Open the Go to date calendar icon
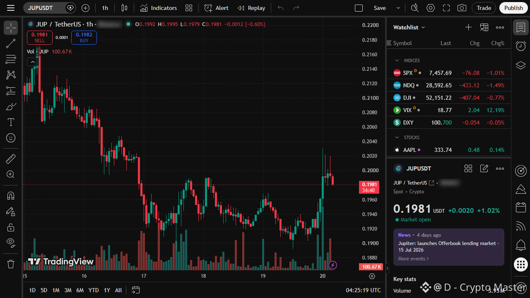The width and height of the screenshot is (530, 298). [135, 290]
